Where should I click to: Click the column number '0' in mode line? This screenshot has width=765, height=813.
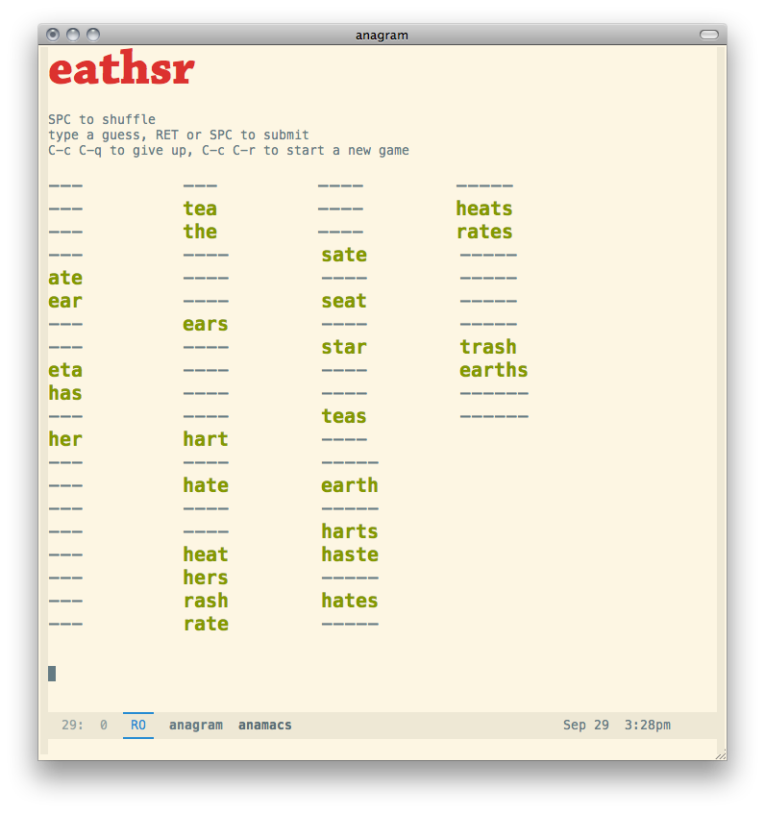104,725
